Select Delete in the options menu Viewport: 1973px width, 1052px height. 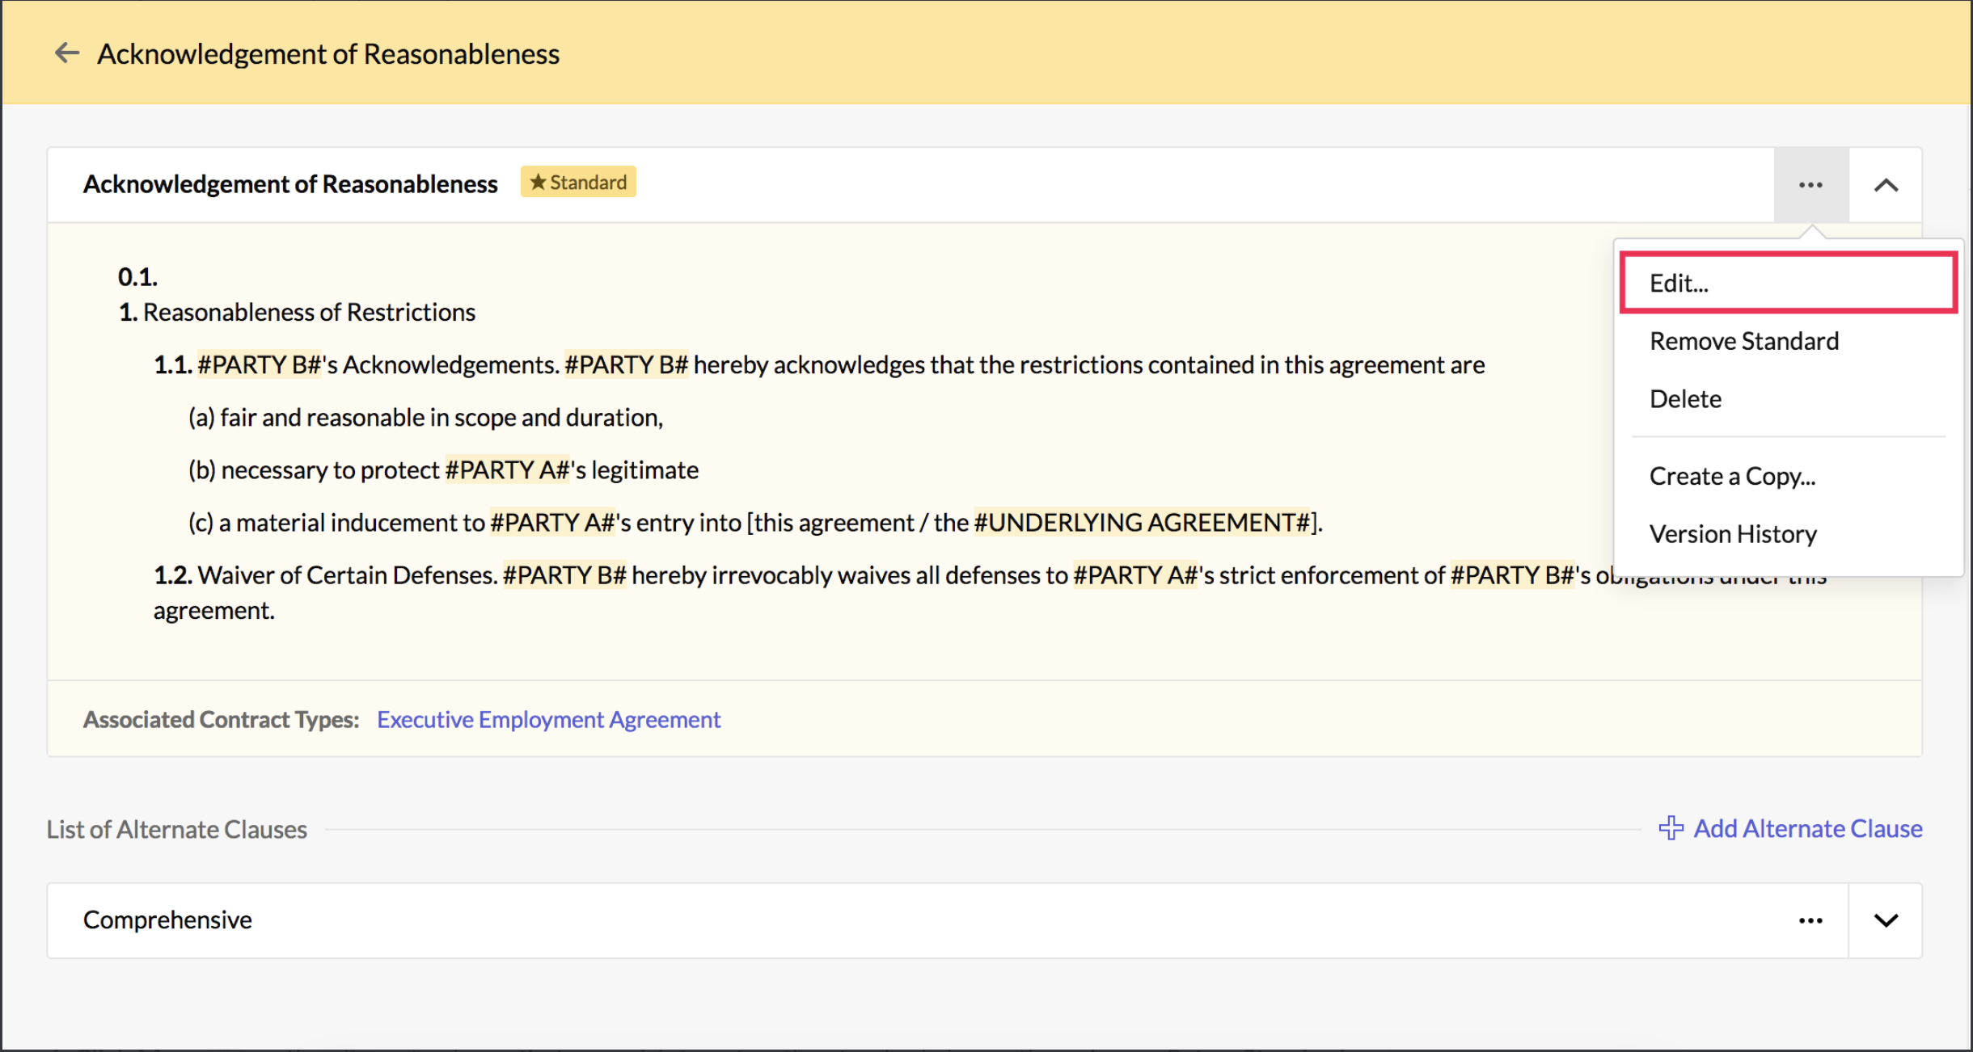click(1685, 399)
